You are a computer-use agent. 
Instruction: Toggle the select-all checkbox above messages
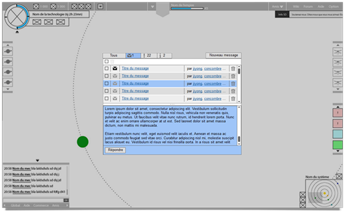click(x=107, y=62)
